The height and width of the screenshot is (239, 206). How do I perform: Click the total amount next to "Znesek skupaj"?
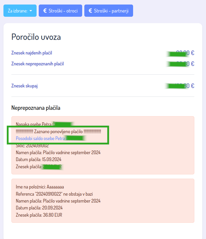(180, 86)
